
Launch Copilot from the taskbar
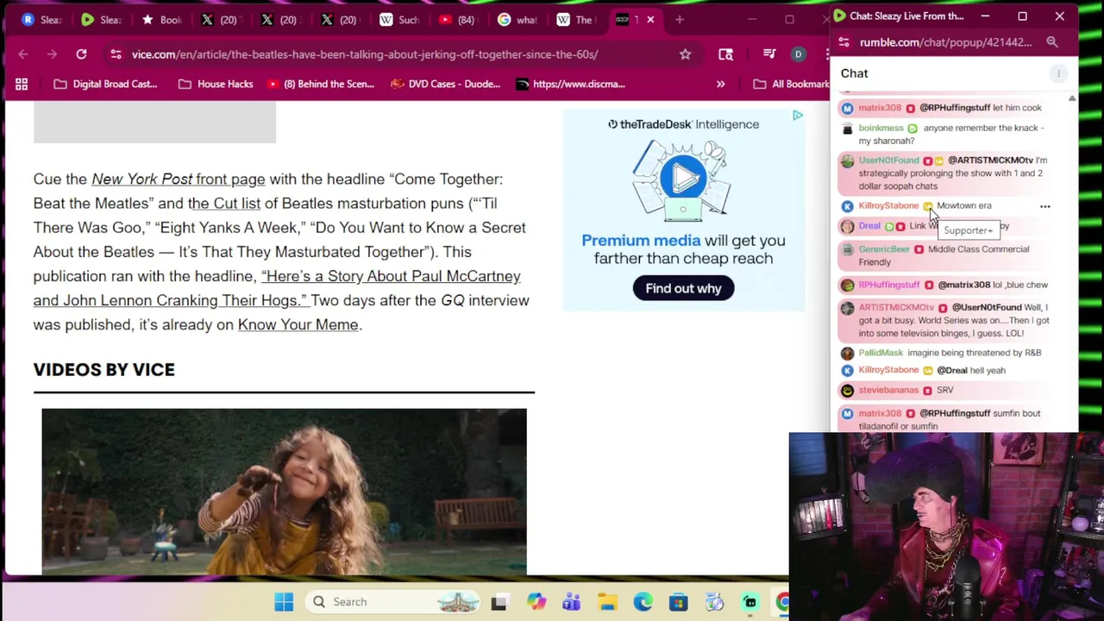(536, 601)
